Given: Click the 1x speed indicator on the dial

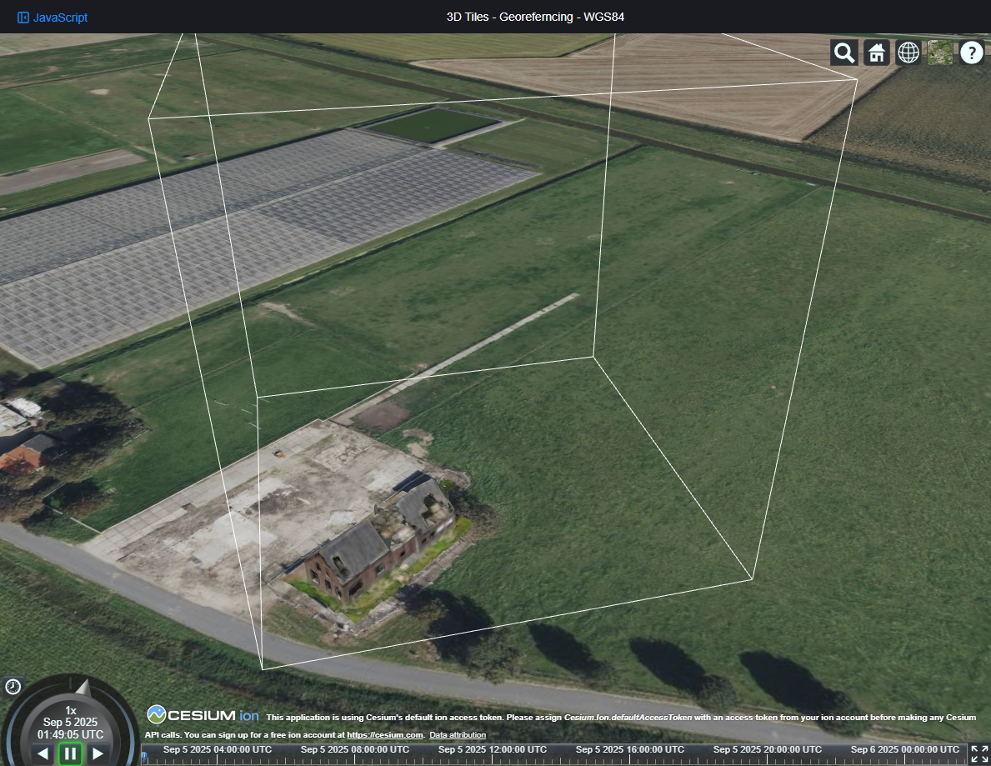Looking at the screenshot, I should click(x=71, y=710).
